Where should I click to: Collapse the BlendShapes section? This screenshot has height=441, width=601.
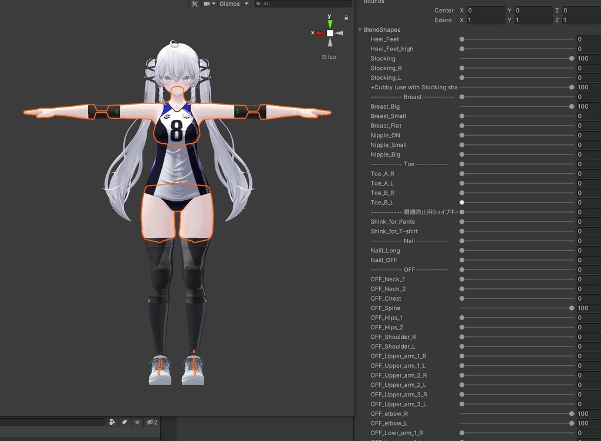pos(360,29)
